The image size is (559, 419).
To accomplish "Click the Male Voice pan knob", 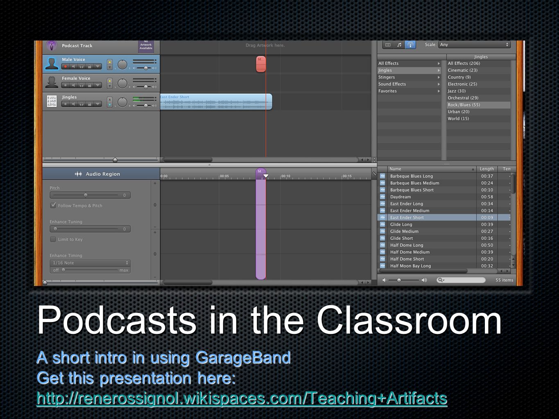I will tap(122, 64).
